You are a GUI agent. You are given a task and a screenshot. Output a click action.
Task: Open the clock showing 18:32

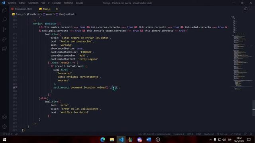coord(239,139)
